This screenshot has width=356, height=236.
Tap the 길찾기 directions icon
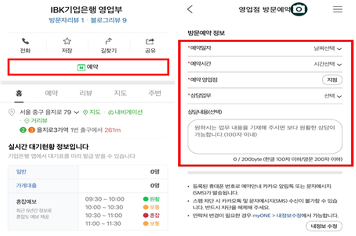click(x=109, y=41)
